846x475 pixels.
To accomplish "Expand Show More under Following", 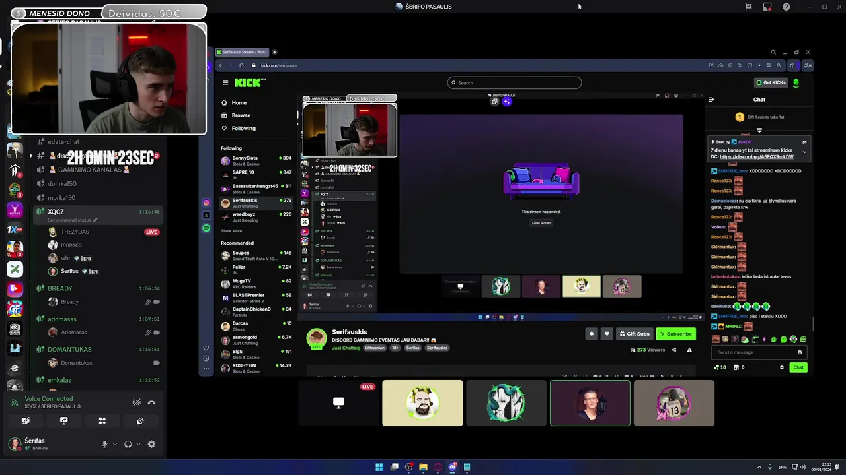I will (x=231, y=231).
